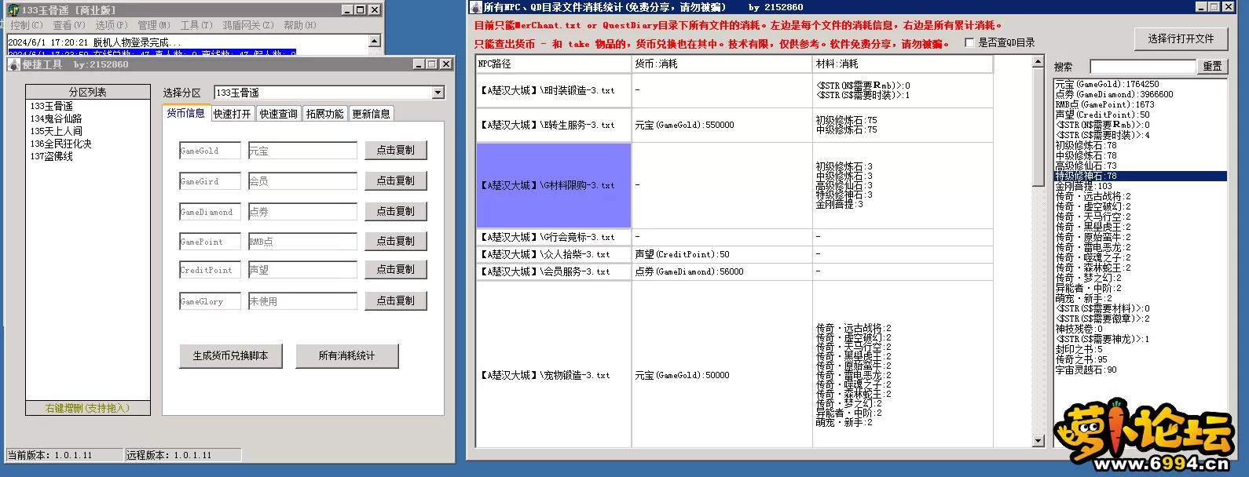Switch to the 快速打开 tab
Viewport: 1249px width, 477px height.
(233, 114)
